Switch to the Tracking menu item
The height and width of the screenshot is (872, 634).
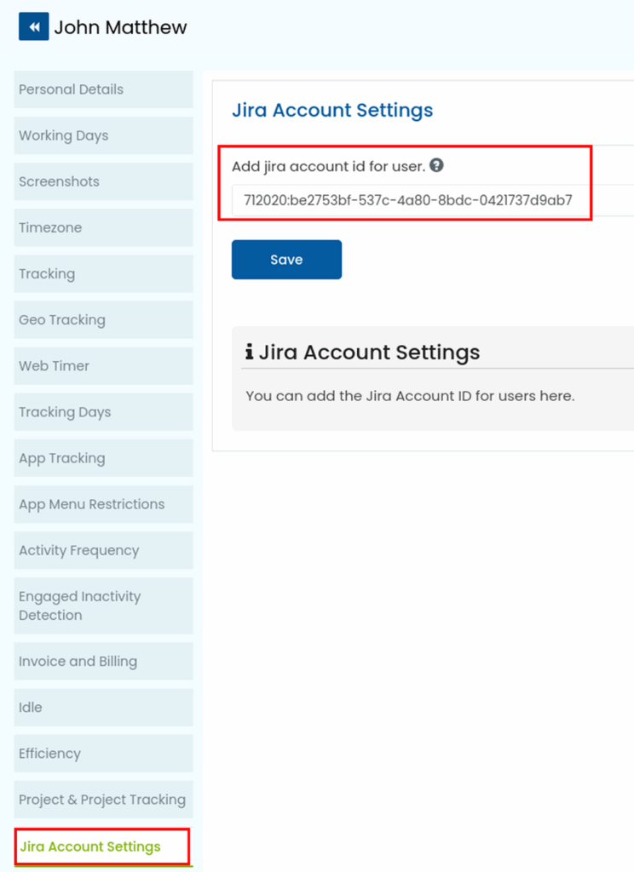(x=103, y=273)
